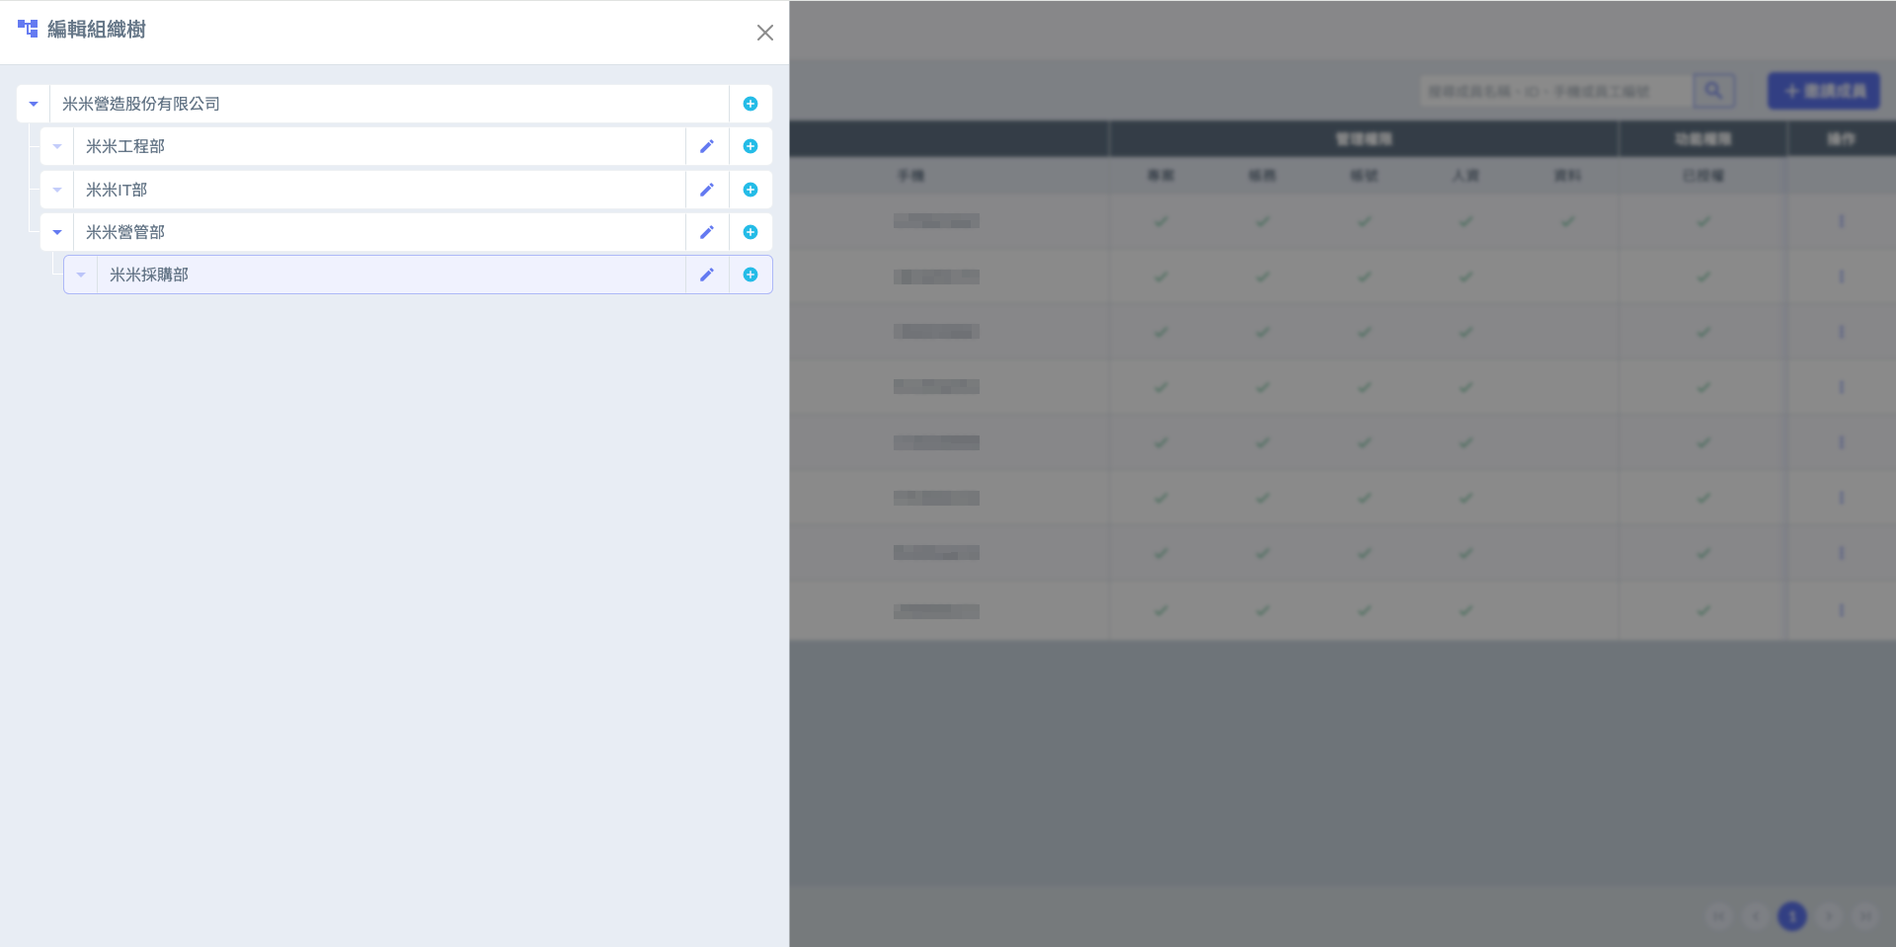Screen dimensions: 1896x947
Task: Expand the 米米工程部 tree node
Action: pos(57,146)
